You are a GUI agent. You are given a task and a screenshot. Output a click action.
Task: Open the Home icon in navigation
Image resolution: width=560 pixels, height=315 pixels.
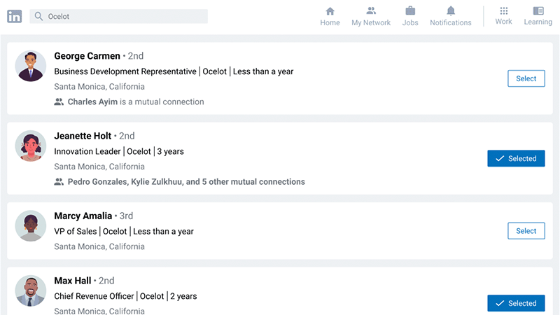pyautogui.click(x=330, y=11)
